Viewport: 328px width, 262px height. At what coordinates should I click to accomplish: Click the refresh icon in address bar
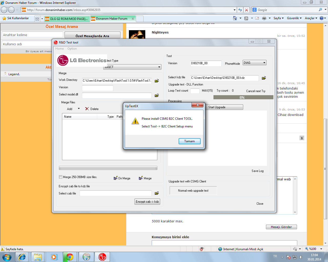click(x=240, y=10)
